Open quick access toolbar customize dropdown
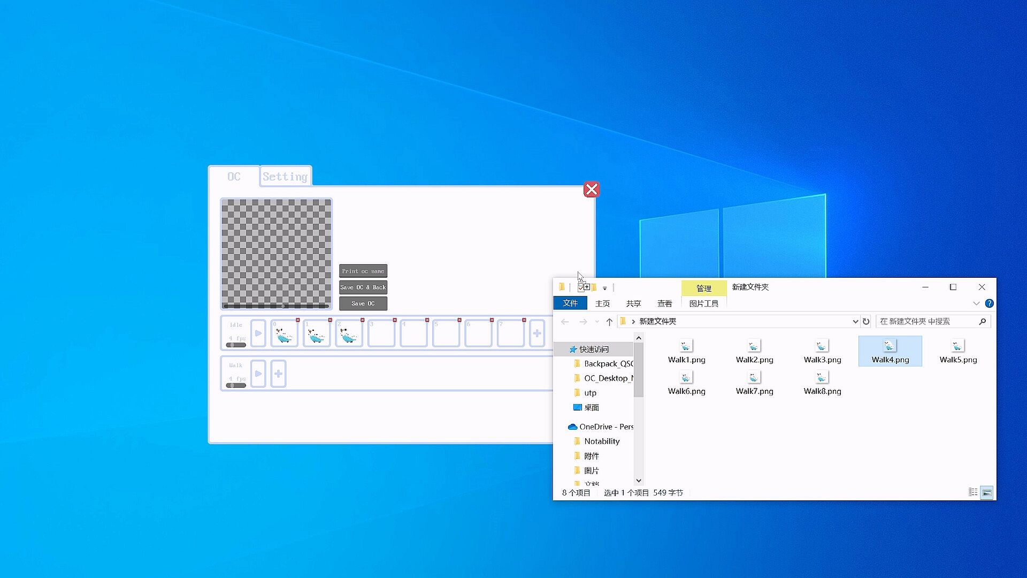This screenshot has width=1027, height=578. 605,288
